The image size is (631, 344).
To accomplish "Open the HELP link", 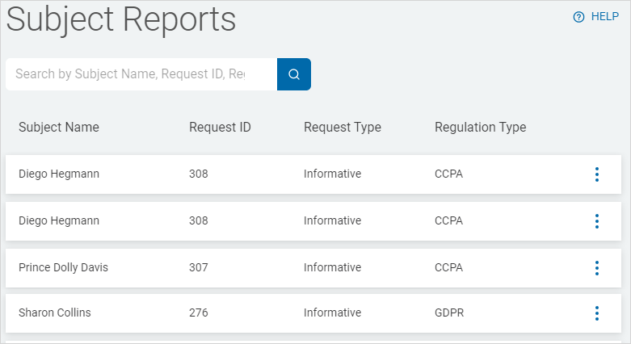I will [x=604, y=17].
